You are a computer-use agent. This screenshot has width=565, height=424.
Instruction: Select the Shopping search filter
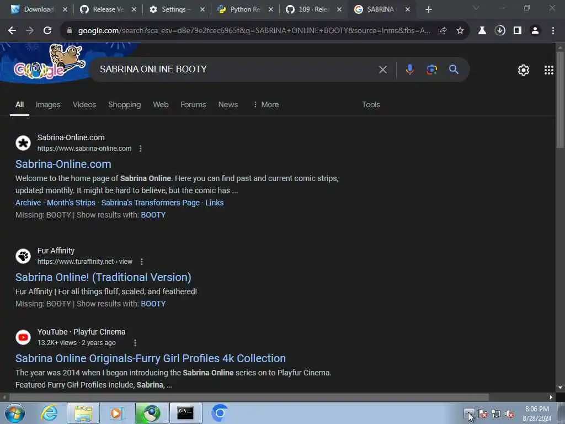[x=124, y=104]
